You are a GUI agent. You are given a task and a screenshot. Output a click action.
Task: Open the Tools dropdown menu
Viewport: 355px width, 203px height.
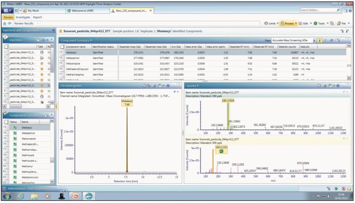coord(321,24)
